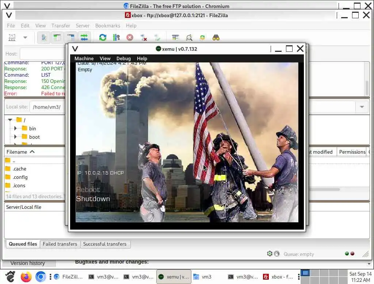Viewport: 374px width, 284px height.
Task: Sort by the Permissions column header
Action: pyautogui.click(x=352, y=152)
